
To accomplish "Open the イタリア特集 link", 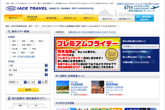I will (x=137, y=57).
